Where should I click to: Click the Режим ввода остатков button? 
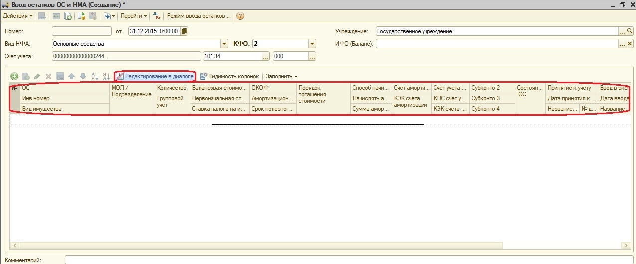tap(198, 16)
